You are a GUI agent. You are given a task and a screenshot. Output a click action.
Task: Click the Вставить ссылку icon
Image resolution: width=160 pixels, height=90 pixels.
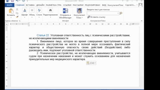88,17
